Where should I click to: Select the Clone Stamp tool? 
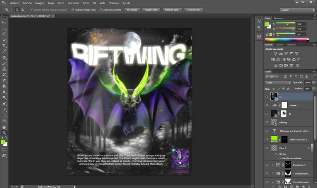click(4, 69)
